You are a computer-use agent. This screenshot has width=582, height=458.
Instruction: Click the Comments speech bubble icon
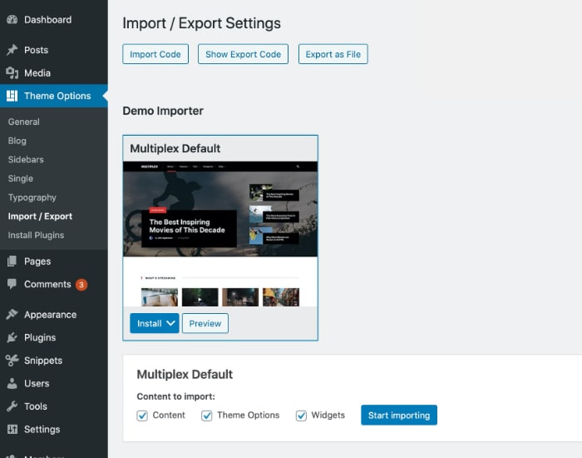[12, 284]
